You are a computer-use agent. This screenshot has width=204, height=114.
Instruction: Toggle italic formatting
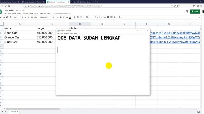(64, 17)
